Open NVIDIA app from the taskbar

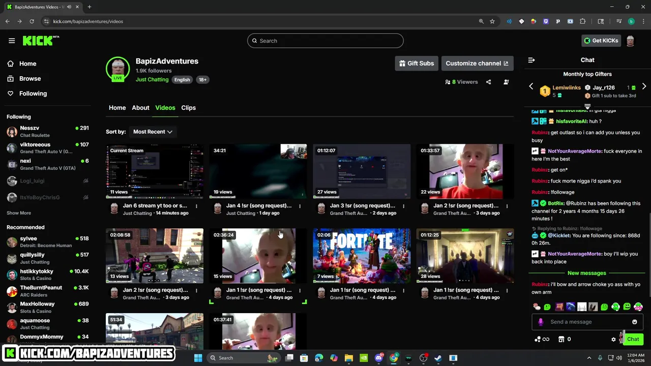tap(363, 358)
